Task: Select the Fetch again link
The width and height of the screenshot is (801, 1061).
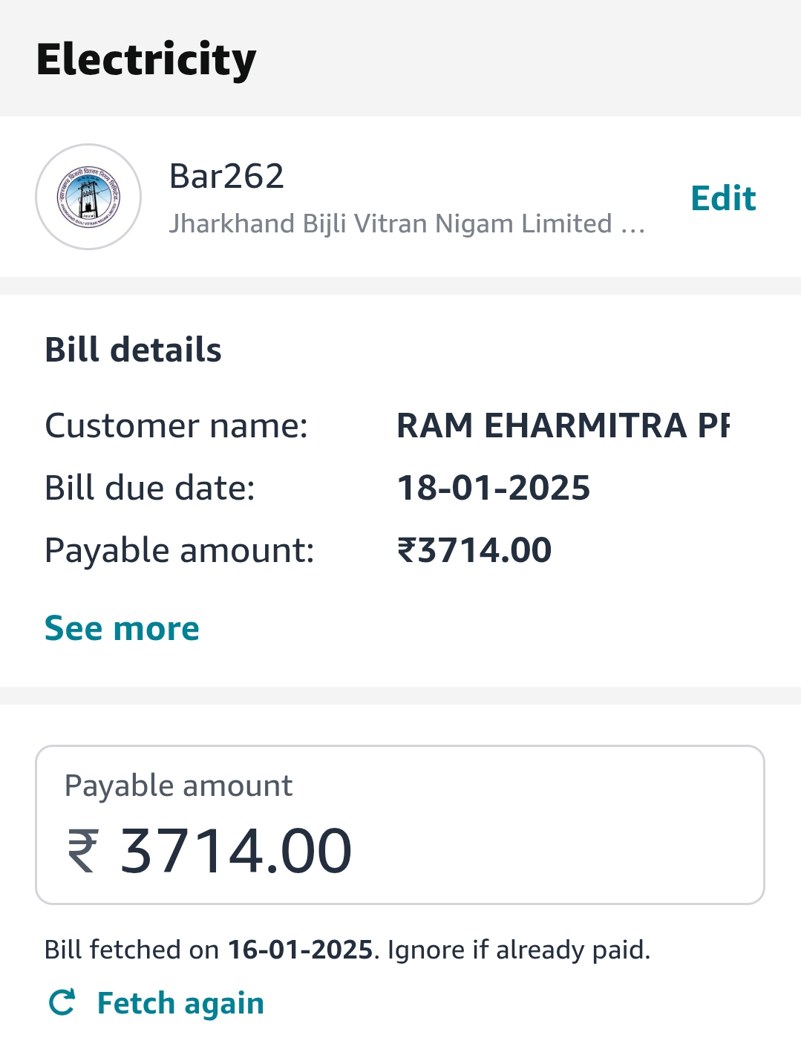Action: [x=180, y=1003]
